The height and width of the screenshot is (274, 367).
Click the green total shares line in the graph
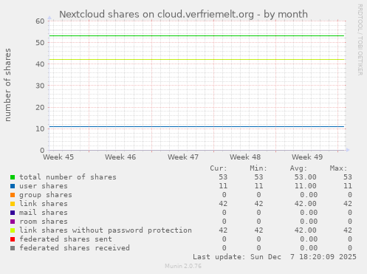tap(196, 36)
